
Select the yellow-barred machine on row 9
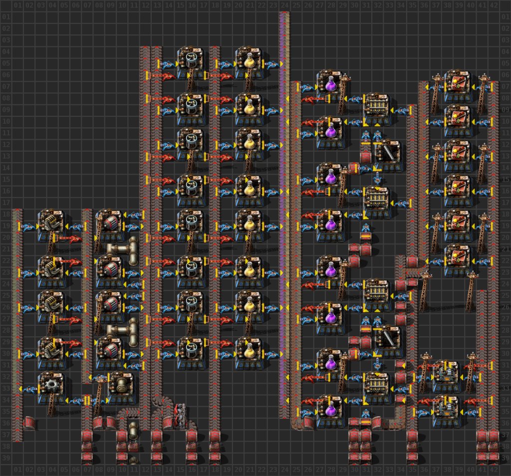click(377, 109)
